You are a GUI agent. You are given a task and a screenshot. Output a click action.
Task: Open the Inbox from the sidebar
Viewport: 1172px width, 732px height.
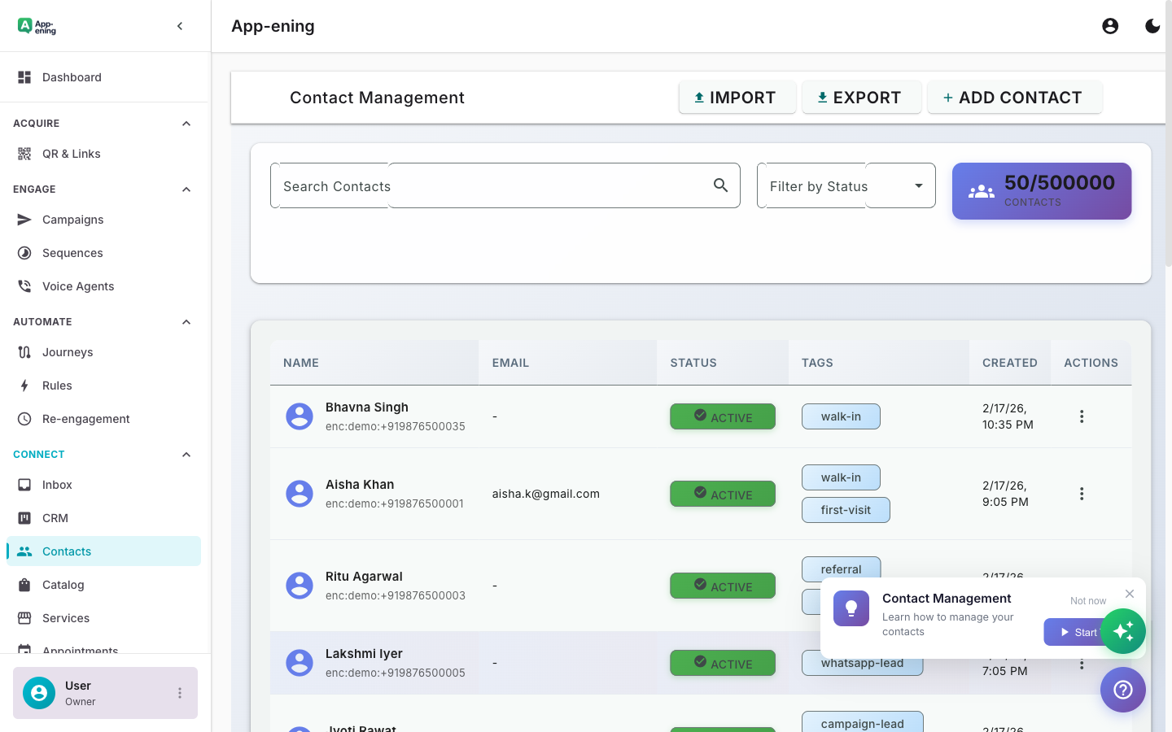[57, 485]
